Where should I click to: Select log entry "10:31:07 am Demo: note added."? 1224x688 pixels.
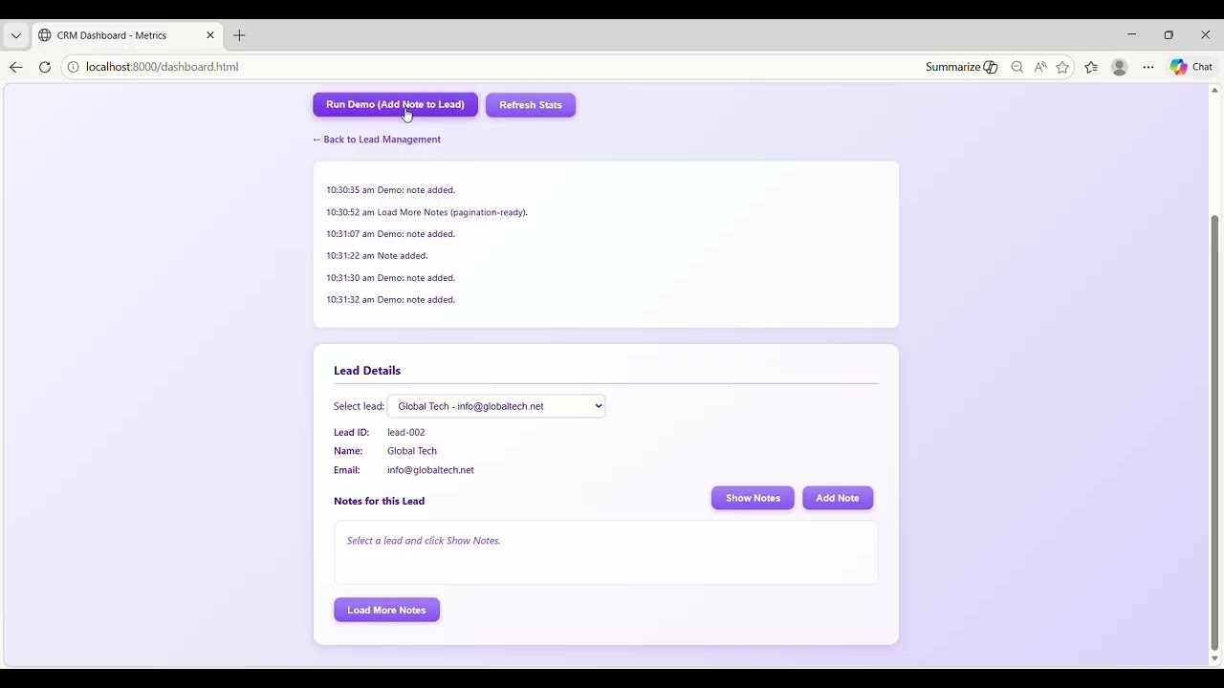(x=390, y=234)
